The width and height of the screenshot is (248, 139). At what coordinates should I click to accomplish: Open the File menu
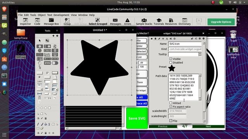pos(21,15)
